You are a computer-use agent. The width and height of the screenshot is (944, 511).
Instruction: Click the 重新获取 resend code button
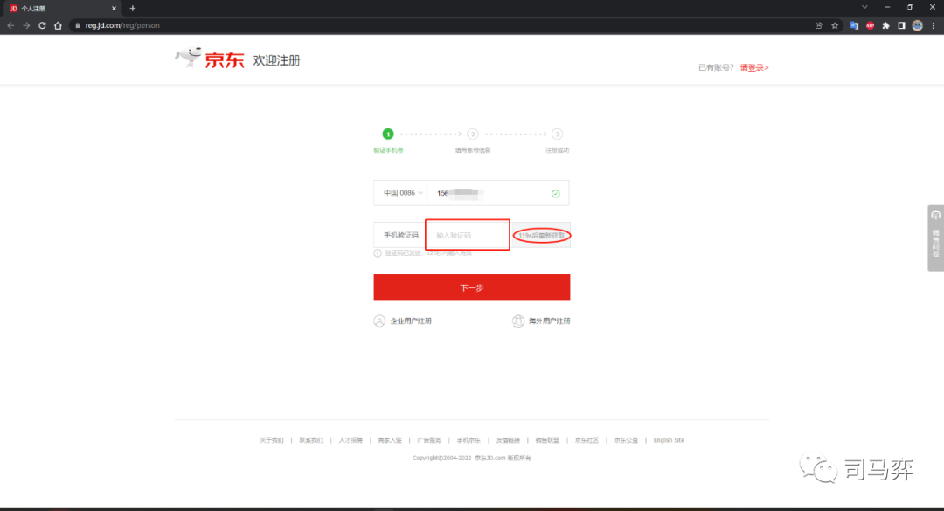click(x=541, y=235)
